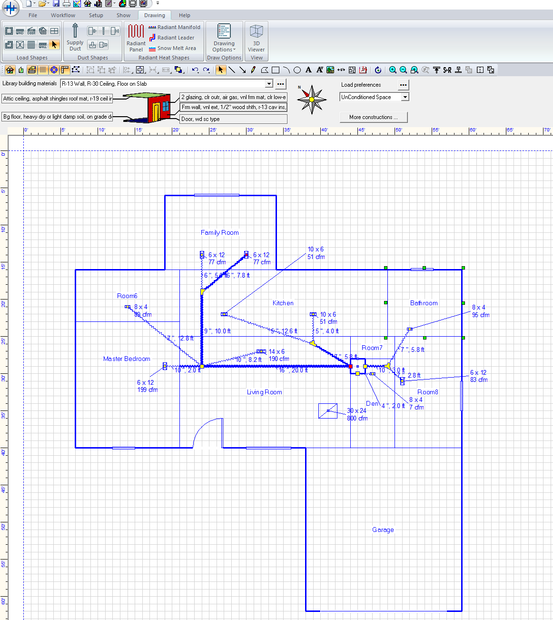Select the rectangle drawing tool

coord(276,70)
